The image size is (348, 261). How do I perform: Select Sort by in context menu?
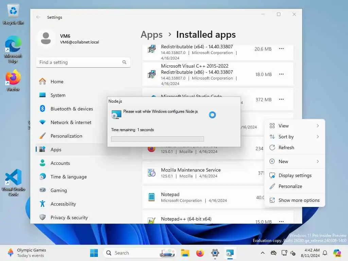click(x=295, y=137)
